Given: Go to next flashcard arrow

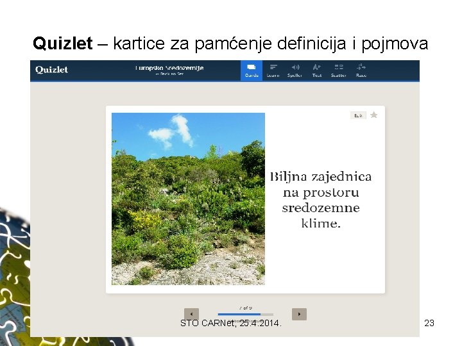Looking at the screenshot, I should 300,314.
